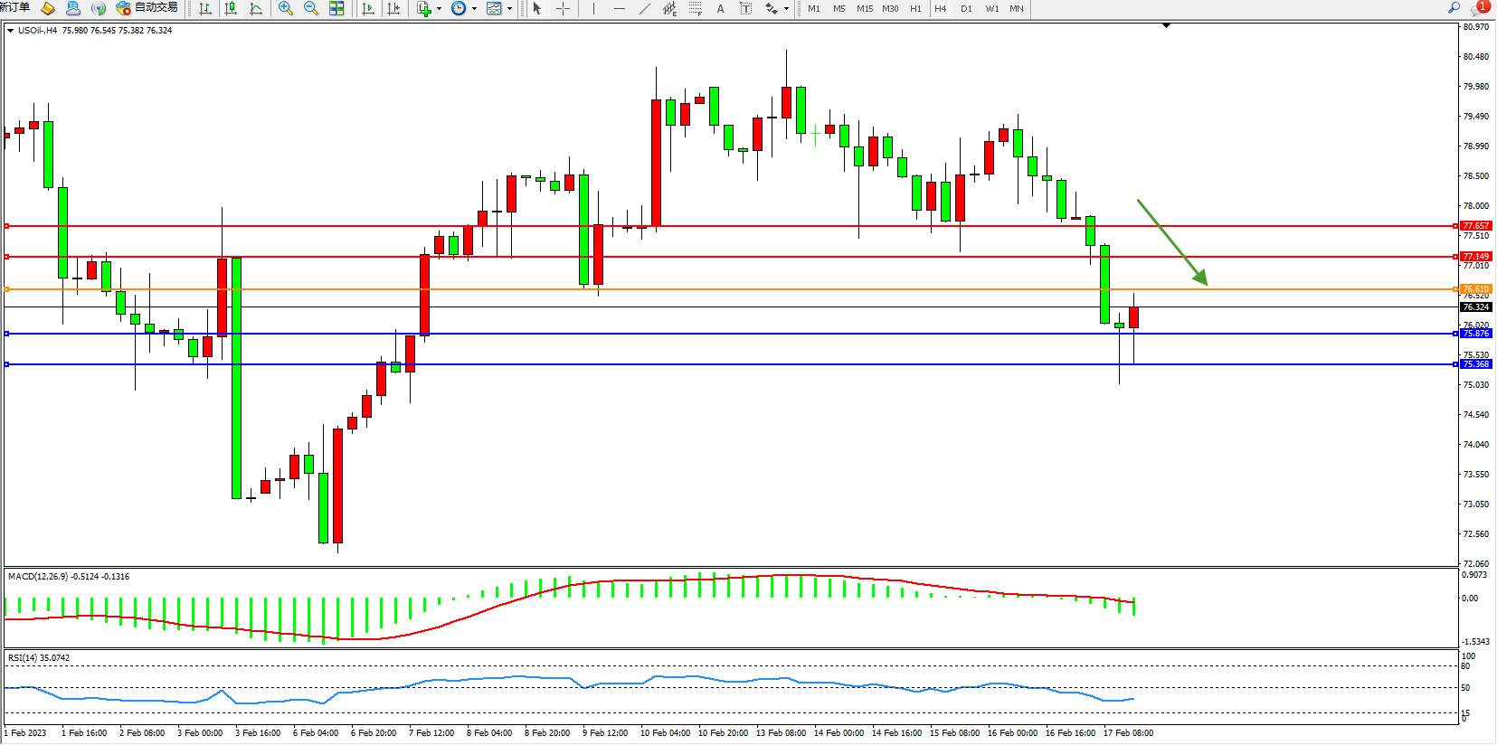Screen dimensions: 1497x745
Task: Toggle the chart shift button
Action: tap(393, 8)
